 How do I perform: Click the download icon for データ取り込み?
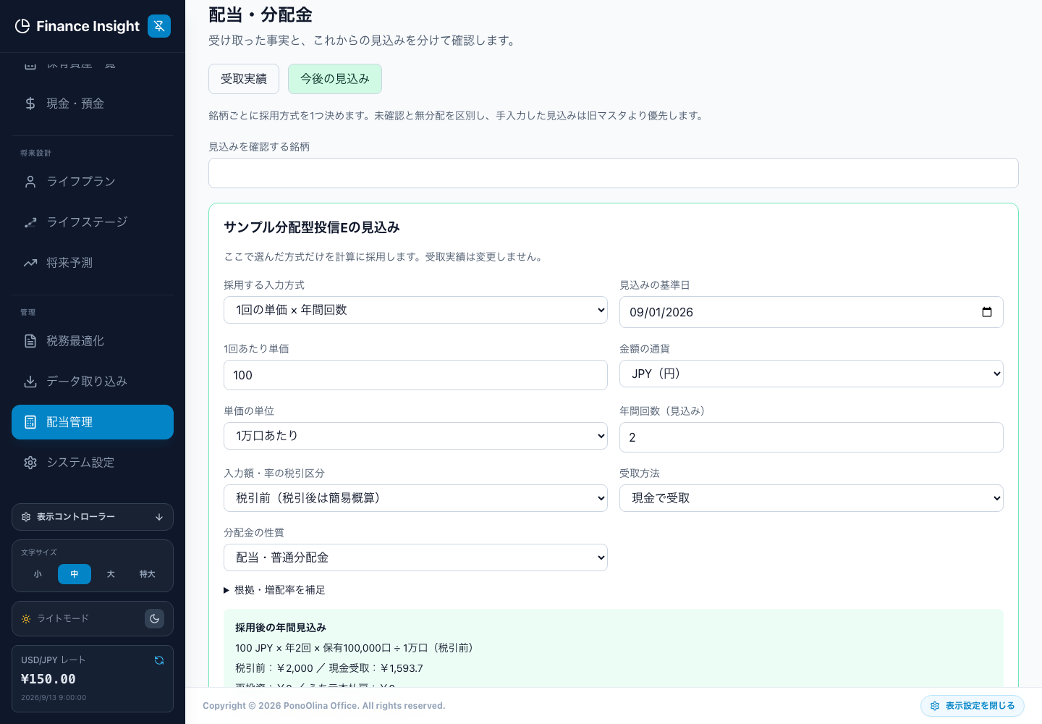[30, 382]
